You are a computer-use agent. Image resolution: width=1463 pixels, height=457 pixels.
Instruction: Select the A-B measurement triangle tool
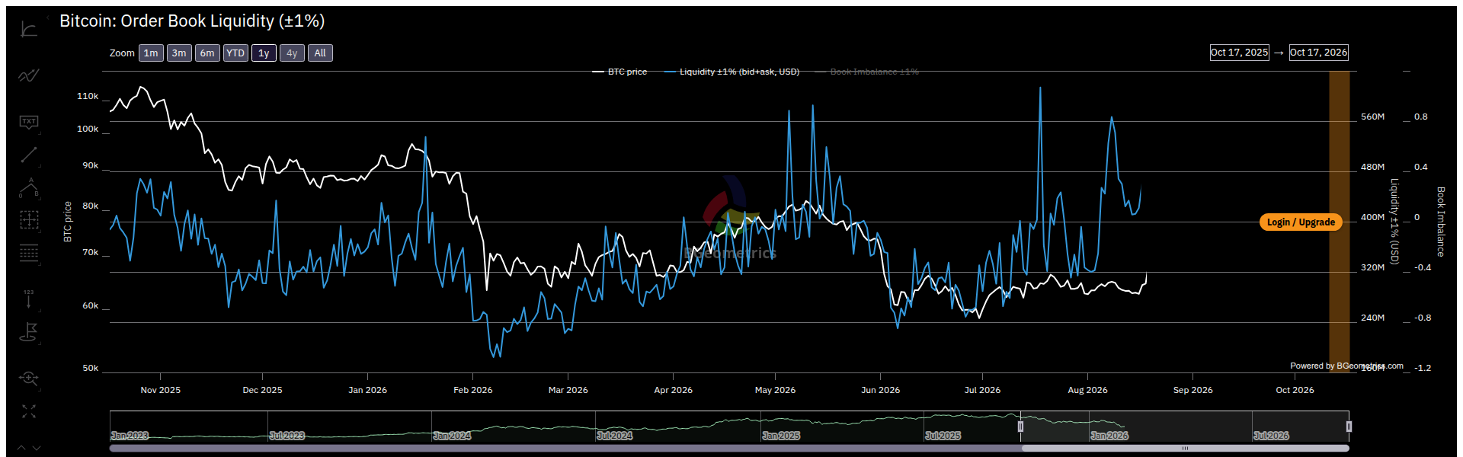pyautogui.click(x=28, y=188)
